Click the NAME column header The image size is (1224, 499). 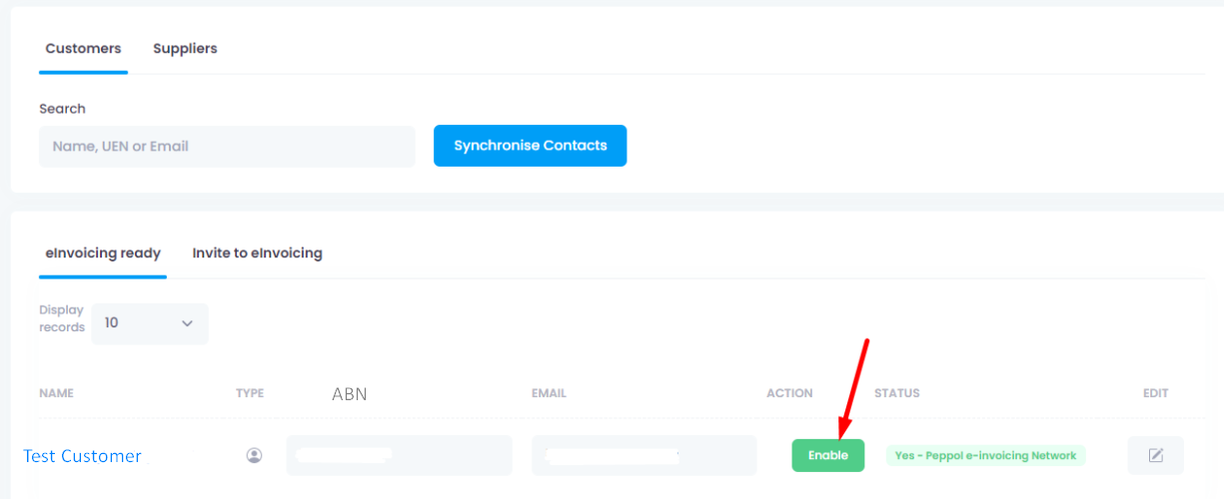click(x=56, y=393)
